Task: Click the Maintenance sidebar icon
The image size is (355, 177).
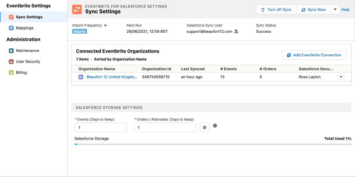Action: pyautogui.click(x=11, y=50)
